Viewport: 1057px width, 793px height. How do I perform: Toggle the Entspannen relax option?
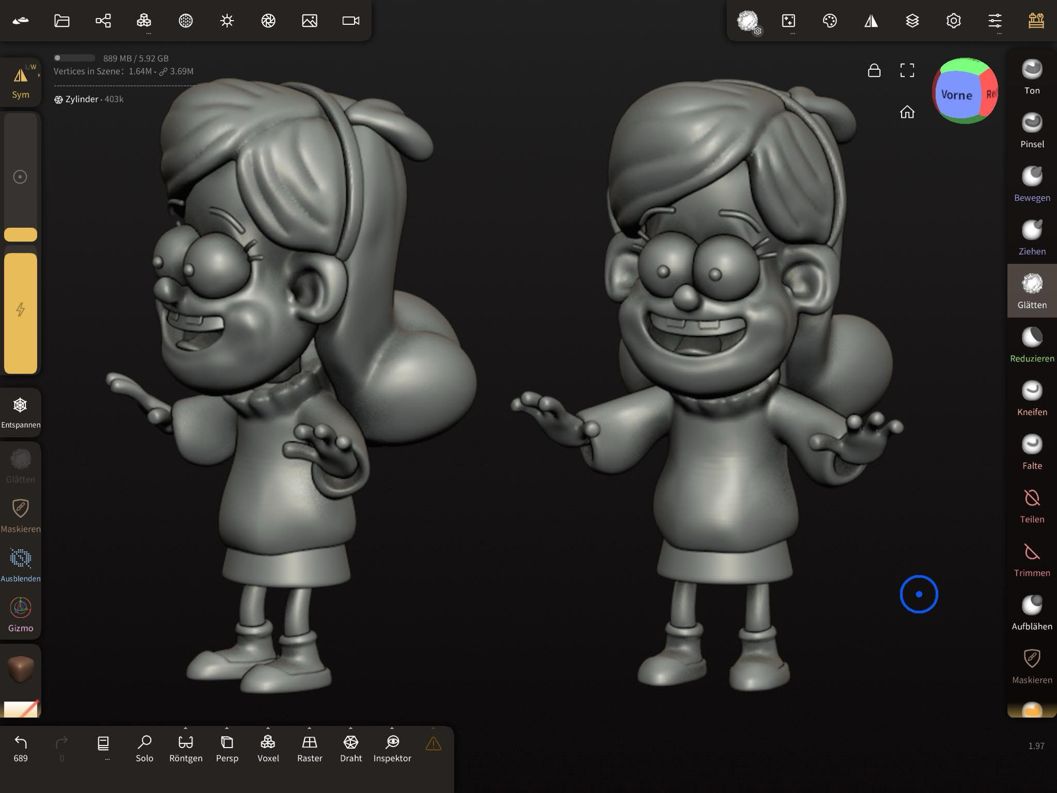coord(21,412)
